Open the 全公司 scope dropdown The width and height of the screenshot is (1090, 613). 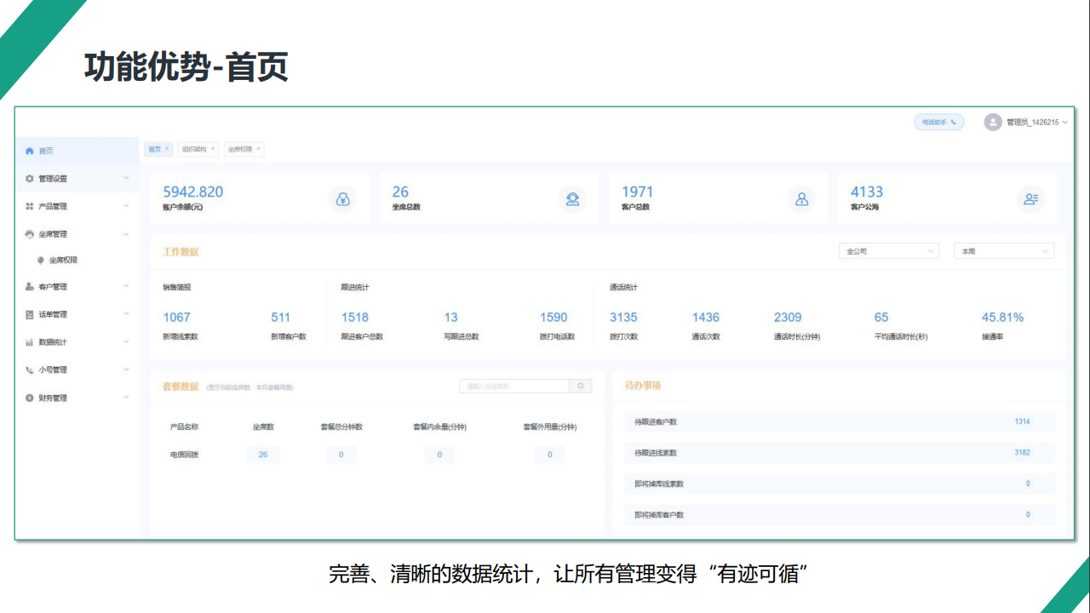pos(888,251)
